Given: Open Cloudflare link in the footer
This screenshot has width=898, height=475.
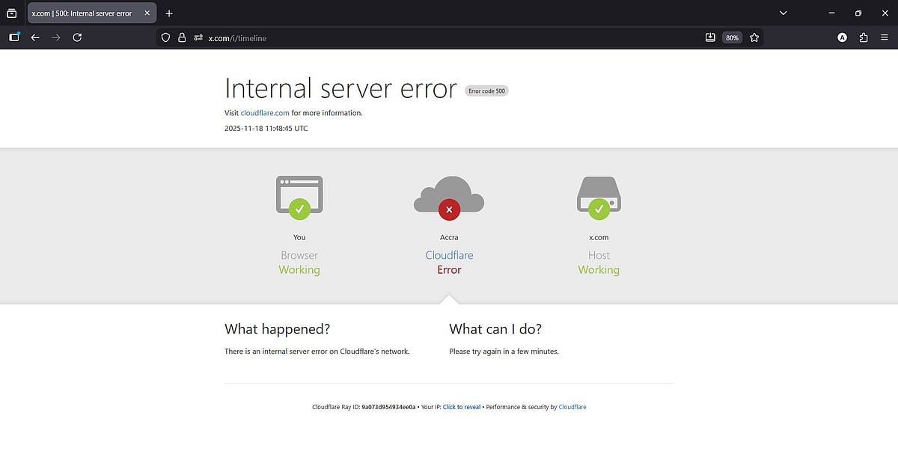Looking at the screenshot, I should click(x=572, y=406).
